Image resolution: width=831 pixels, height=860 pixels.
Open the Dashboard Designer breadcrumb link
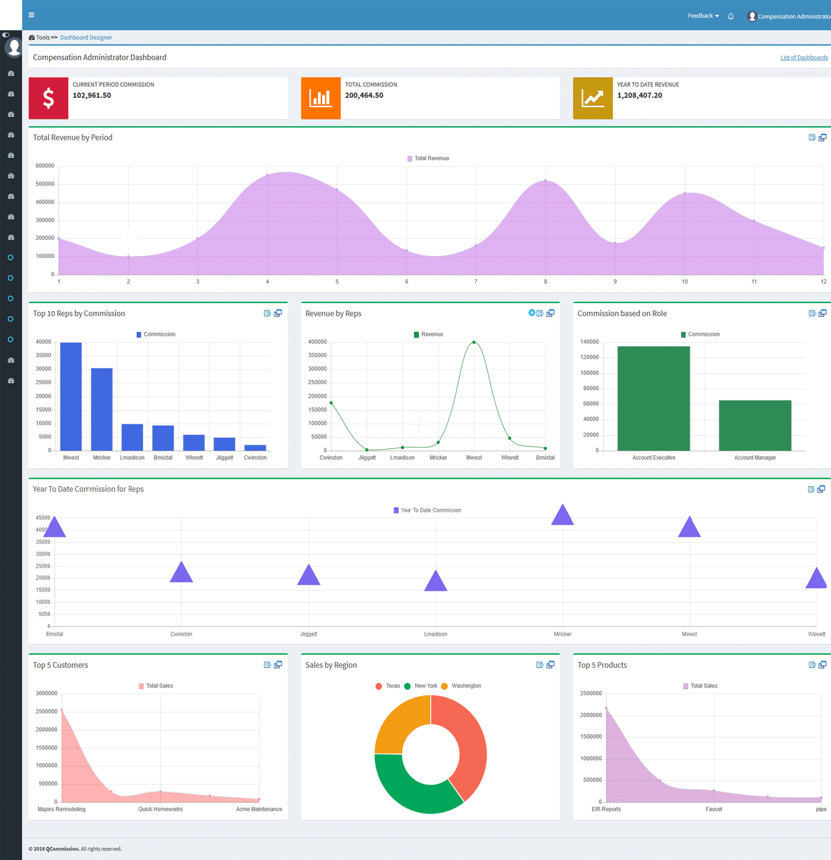86,38
